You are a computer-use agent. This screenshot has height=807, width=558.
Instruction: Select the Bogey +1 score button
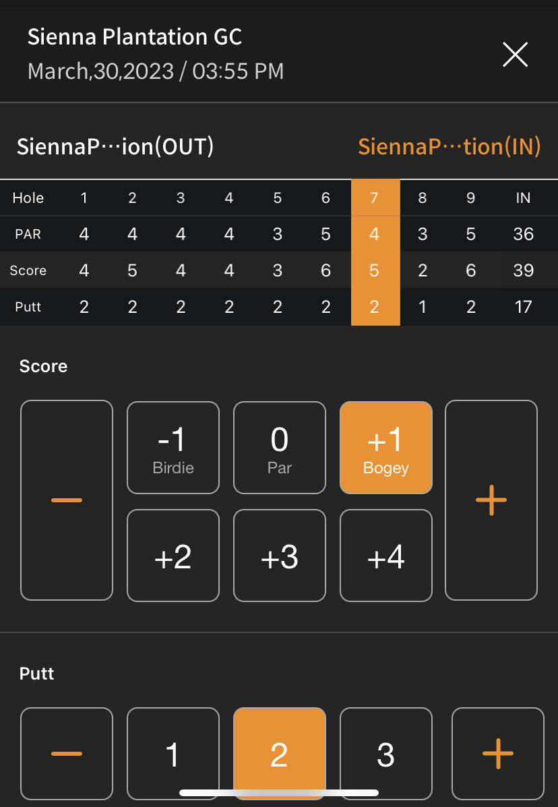tap(385, 448)
